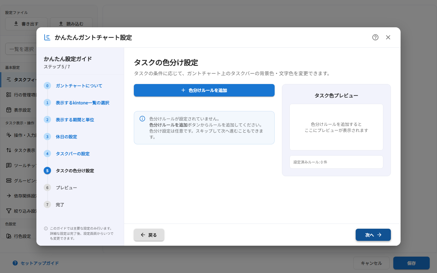Image resolution: width=437 pixels, height=273 pixels.
Task: Click the sort arrows icon beside タスク表示
Action: tap(9, 150)
